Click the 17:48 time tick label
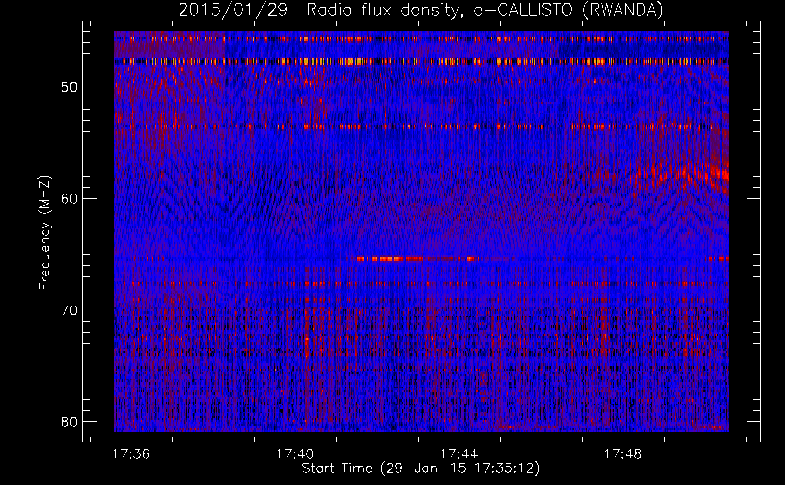This screenshot has width=785, height=485. pos(623,454)
